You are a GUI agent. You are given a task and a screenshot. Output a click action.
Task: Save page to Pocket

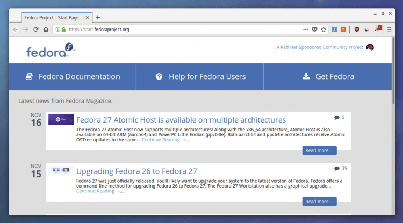[x=314, y=30]
